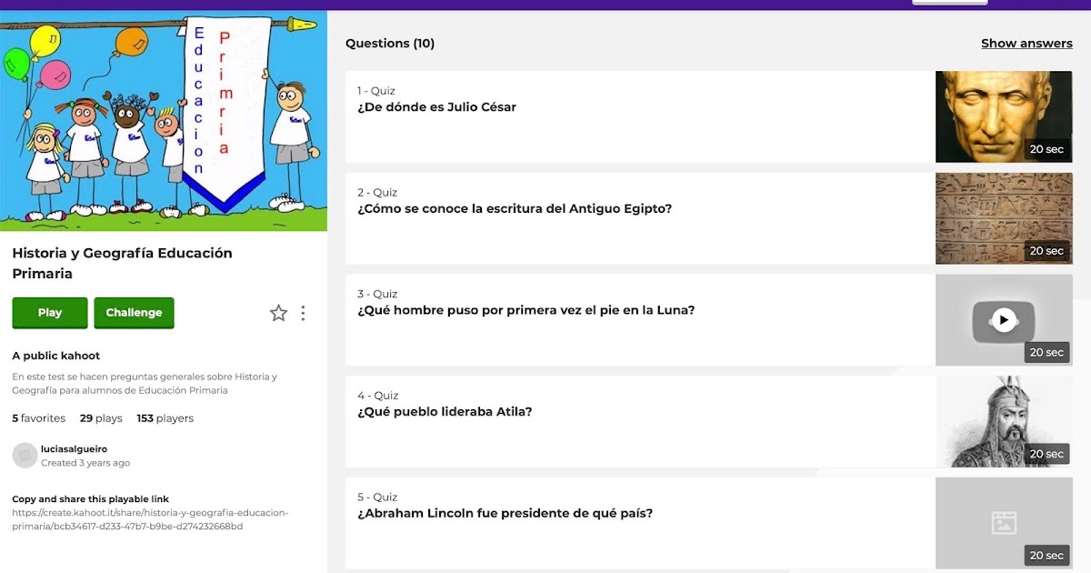Screen dimensions: 1091x573
Task: Click the 20 sec timer badge on question 2
Action: [x=1046, y=250]
